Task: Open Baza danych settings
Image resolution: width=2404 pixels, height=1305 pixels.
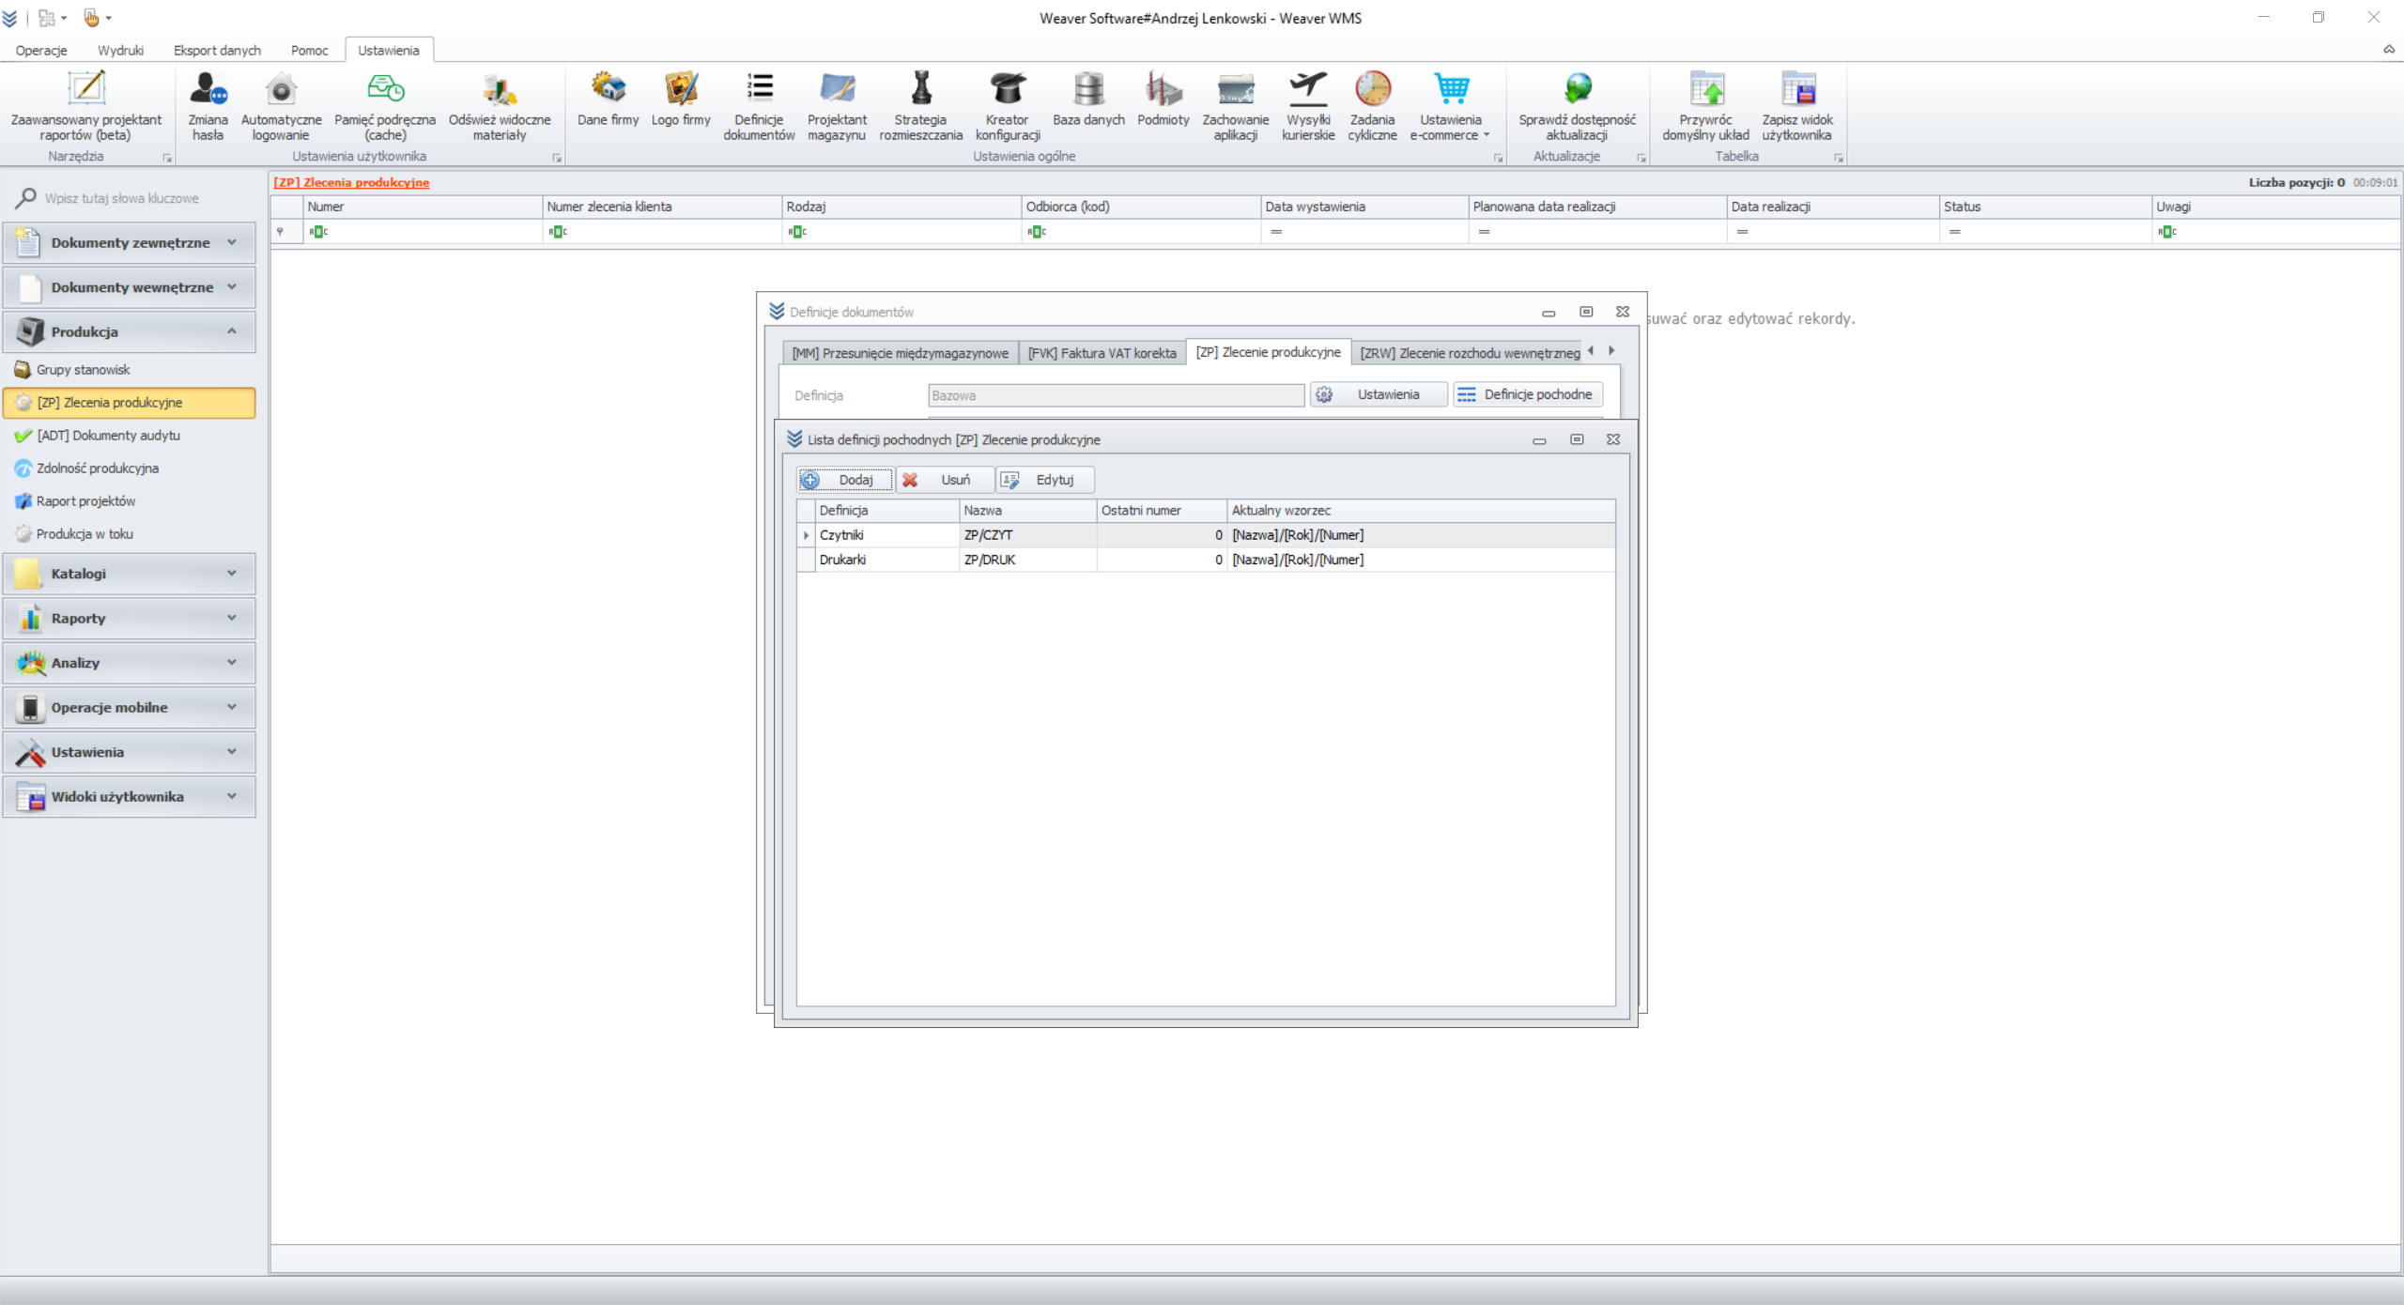Action: 1088,99
